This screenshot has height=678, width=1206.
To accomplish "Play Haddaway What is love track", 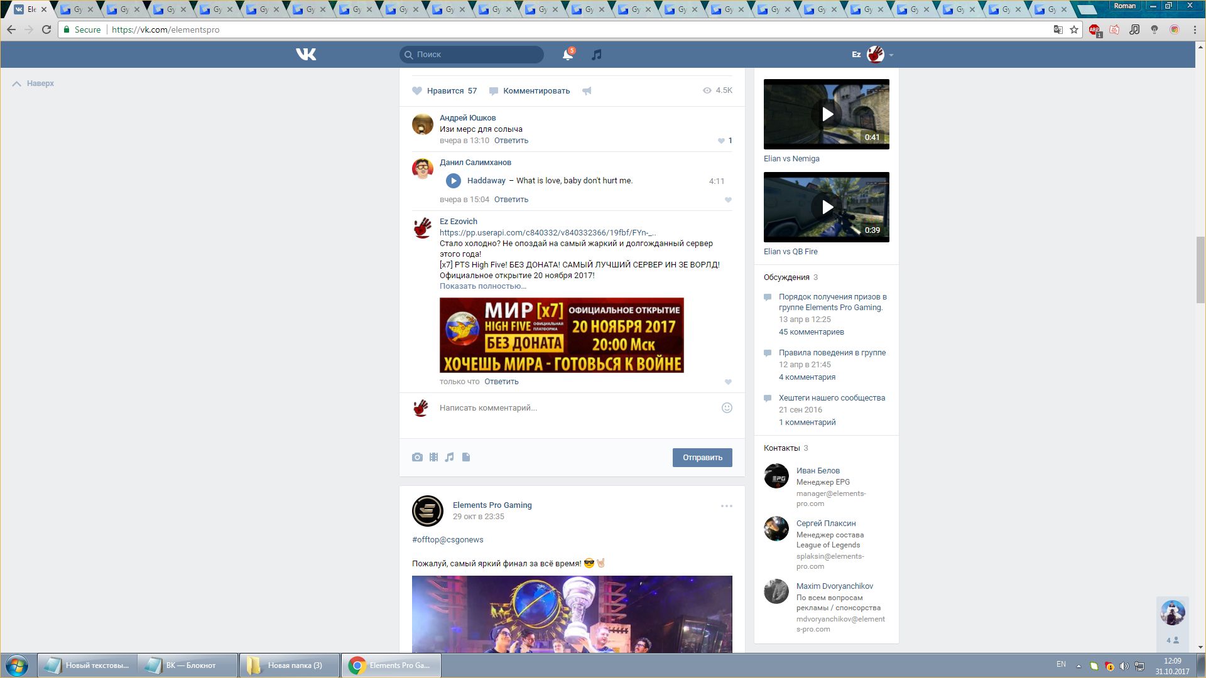I will [453, 181].
